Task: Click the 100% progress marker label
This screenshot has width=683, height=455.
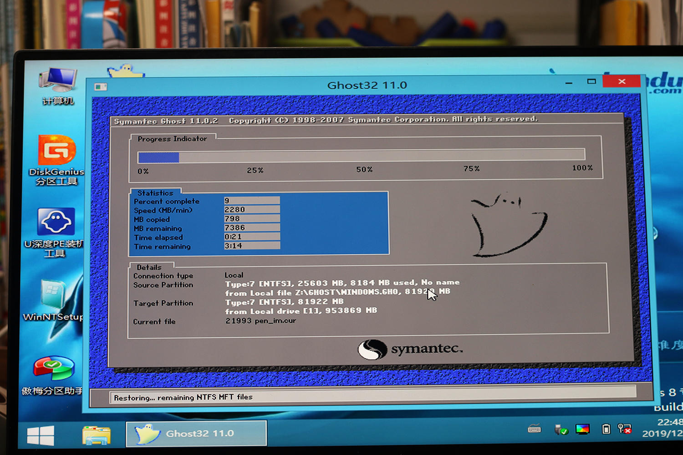Action: pyautogui.click(x=582, y=168)
